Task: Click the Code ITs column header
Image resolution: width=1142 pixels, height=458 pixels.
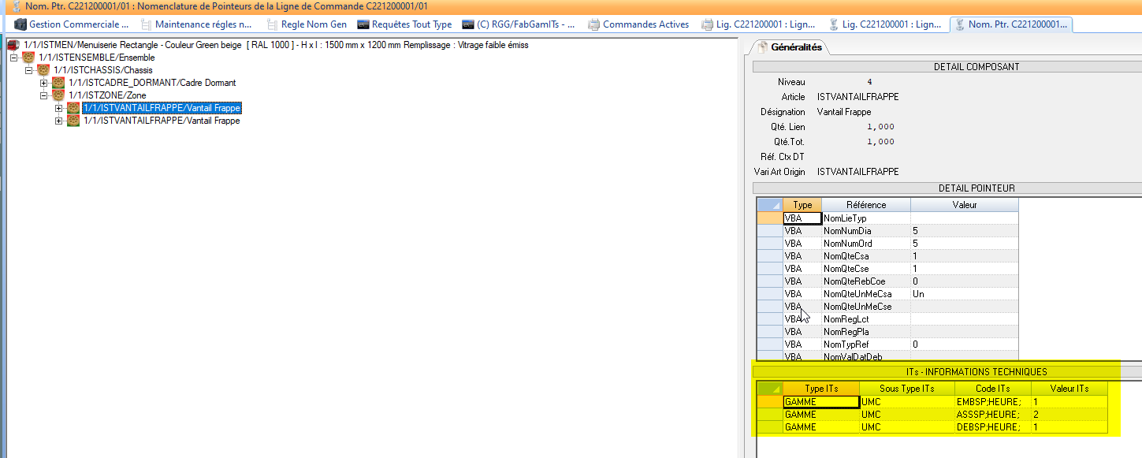Action: click(x=992, y=388)
